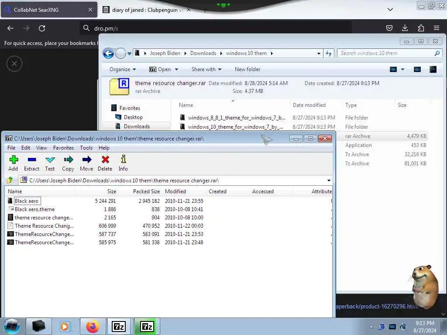This screenshot has width=447, height=335.
Task: Select the windows_8_8_1_theme_for_windows_7 folder
Action: (x=233, y=118)
